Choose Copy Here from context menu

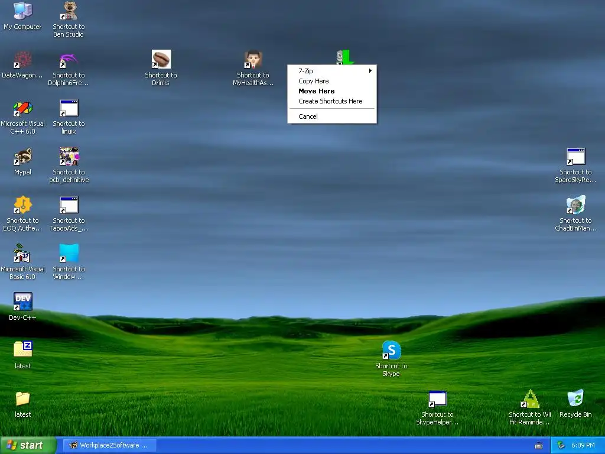(332, 81)
